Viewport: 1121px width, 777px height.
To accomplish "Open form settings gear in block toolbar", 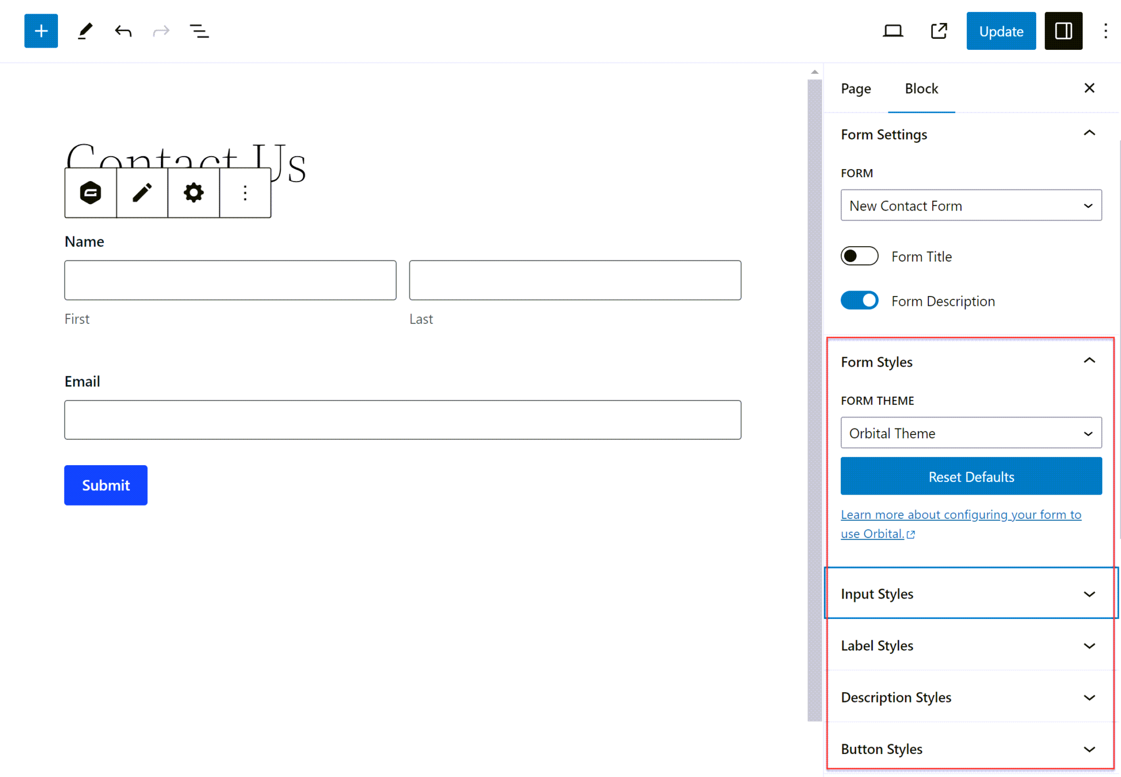I will pos(194,193).
